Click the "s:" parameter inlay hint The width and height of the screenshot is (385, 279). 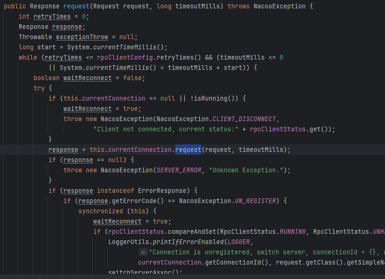pyautogui.click(x=143, y=252)
